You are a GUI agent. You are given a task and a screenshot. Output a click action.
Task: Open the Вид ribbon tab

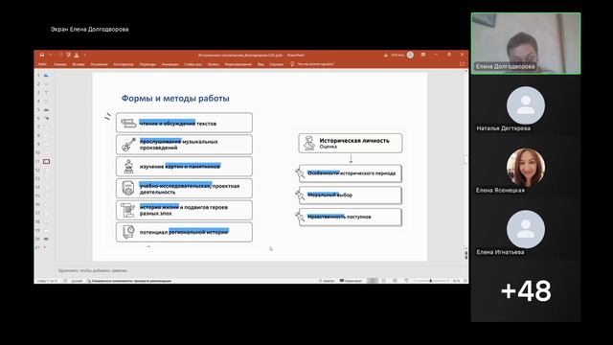click(261, 64)
